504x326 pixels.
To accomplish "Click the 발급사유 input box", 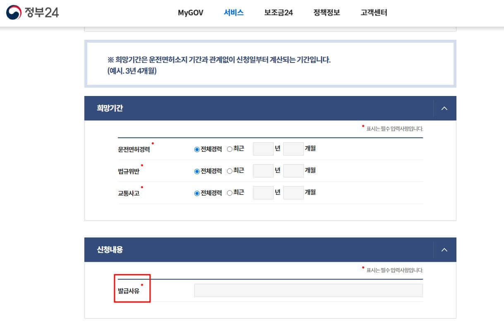I will tap(308, 290).
